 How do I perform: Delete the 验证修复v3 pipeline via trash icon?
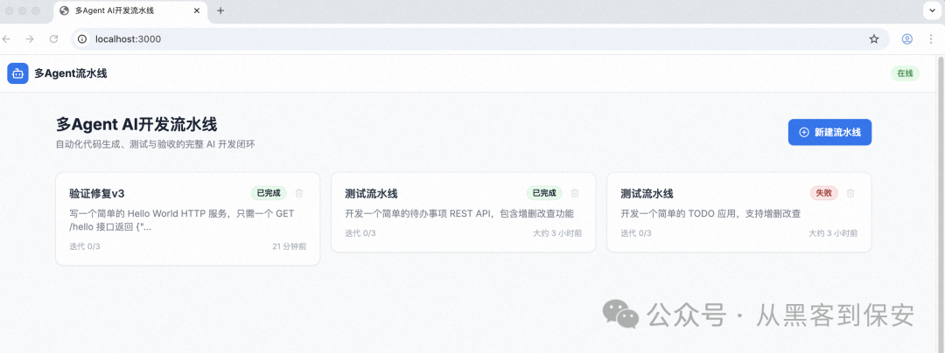pyautogui.click(x=299, y=193)
